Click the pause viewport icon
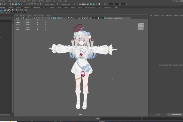The height and width of the screenshot is (122, 183). [x=99, y=4]
